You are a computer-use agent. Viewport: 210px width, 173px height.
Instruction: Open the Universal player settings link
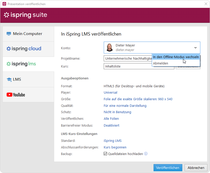tap(110, 93)
